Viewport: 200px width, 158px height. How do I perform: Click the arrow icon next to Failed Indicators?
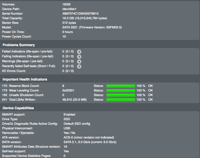pos(79,52)
